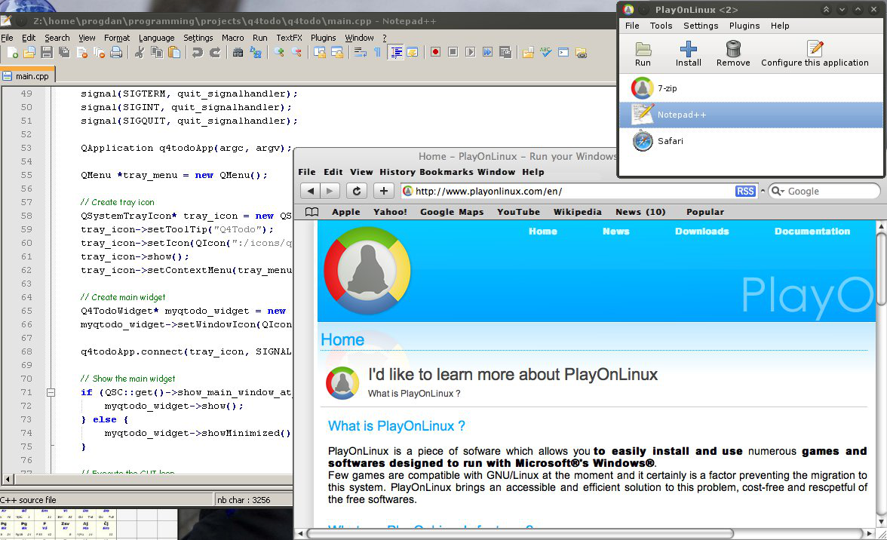The image size is (887, 540).
Task: Select the main.cpp document tab
Action: pos(27,75)
